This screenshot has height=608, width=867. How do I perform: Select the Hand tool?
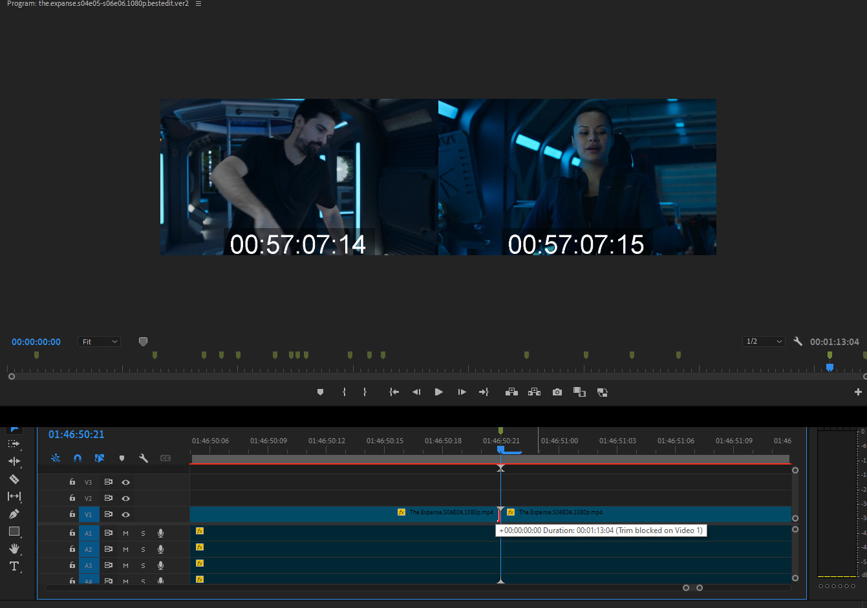click(x=14, y=549)
